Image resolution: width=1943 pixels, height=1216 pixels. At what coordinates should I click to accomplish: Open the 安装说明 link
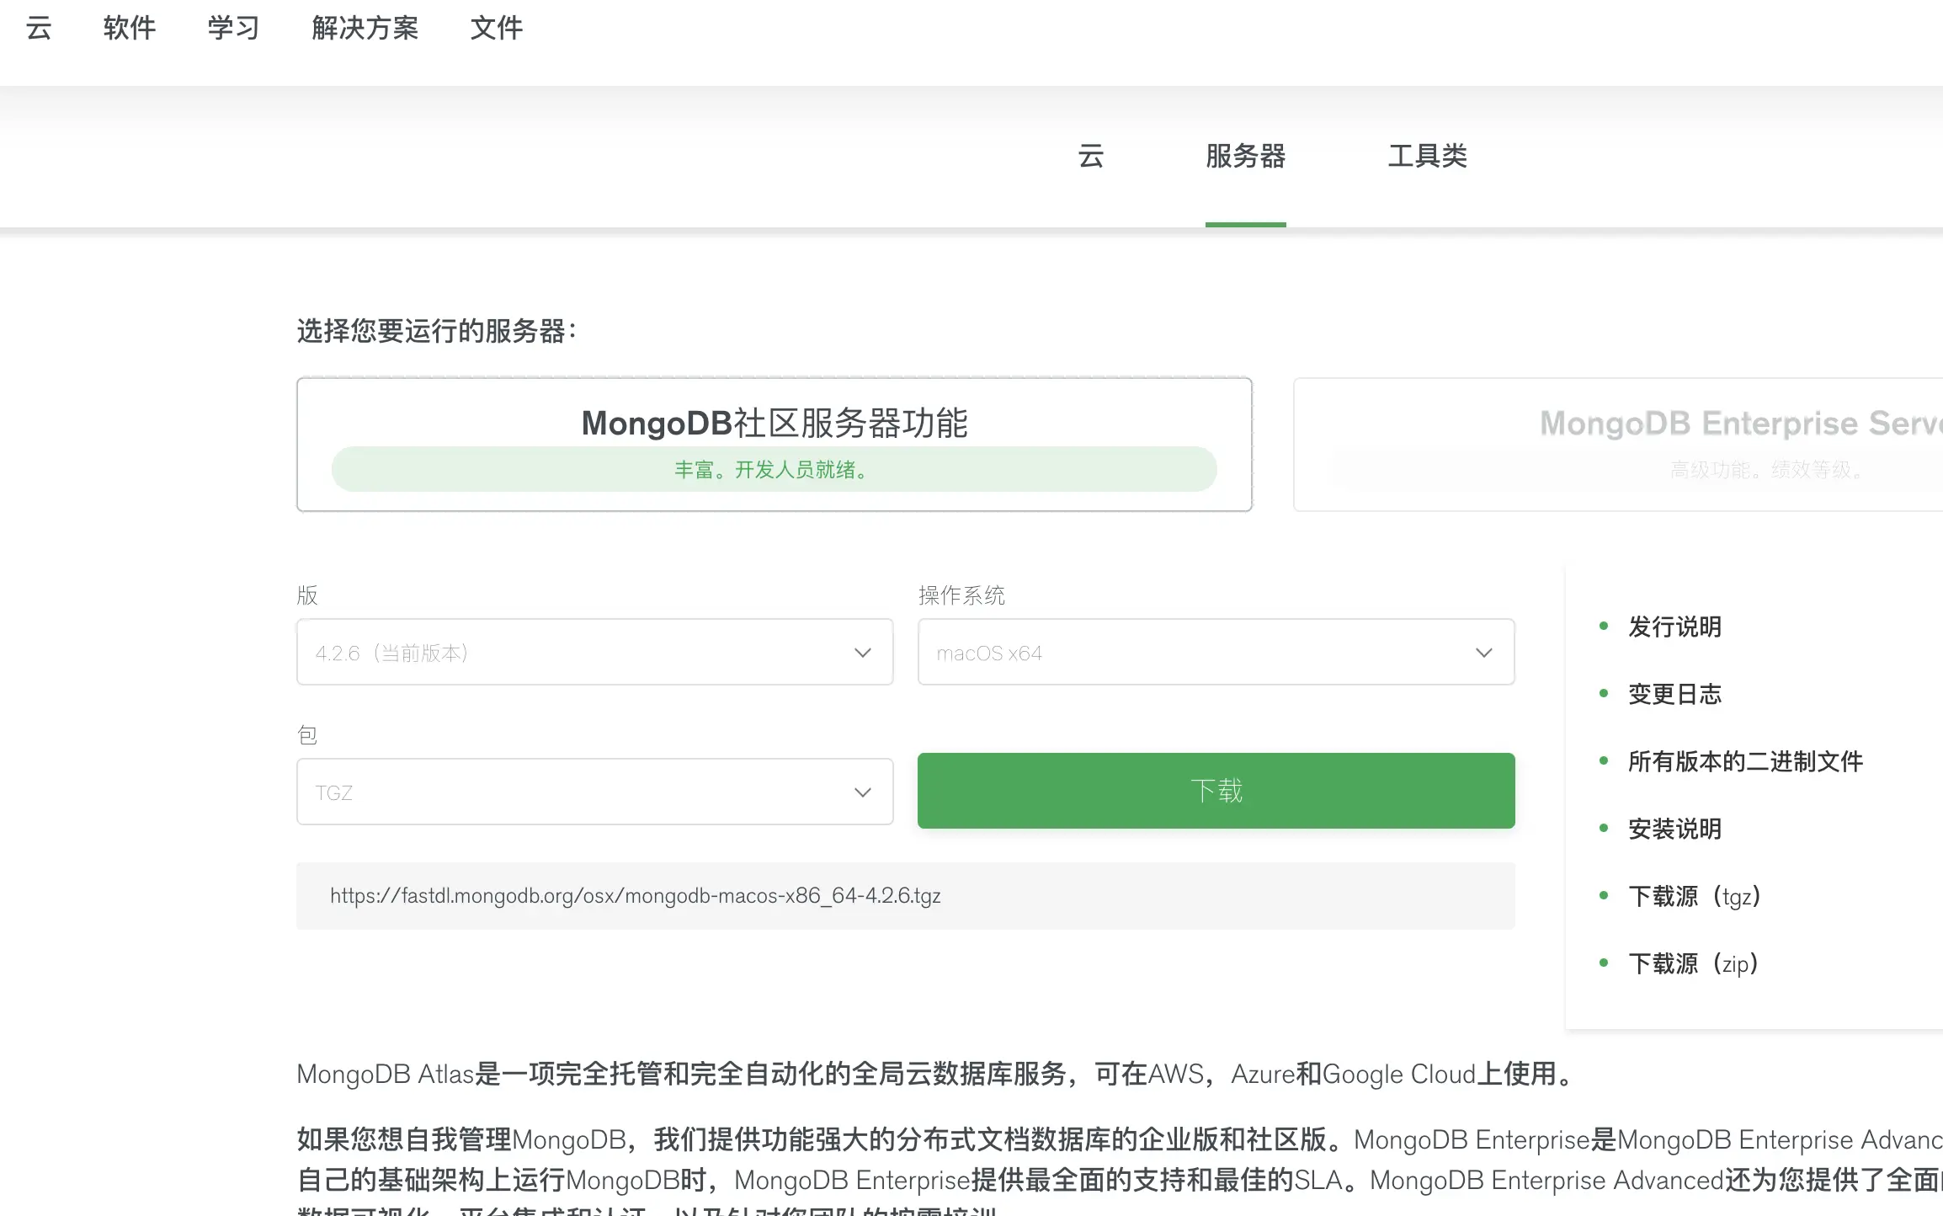[1674, 829]
